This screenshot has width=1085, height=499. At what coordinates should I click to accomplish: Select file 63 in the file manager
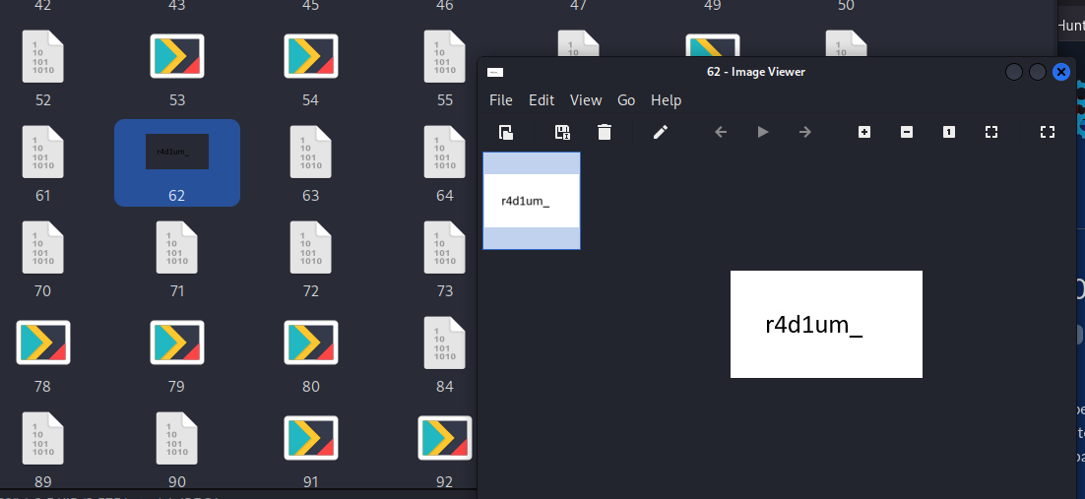click(x=311, y=163)
